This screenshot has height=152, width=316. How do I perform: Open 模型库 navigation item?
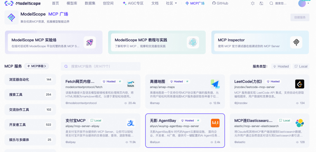(x=72, y=4)
